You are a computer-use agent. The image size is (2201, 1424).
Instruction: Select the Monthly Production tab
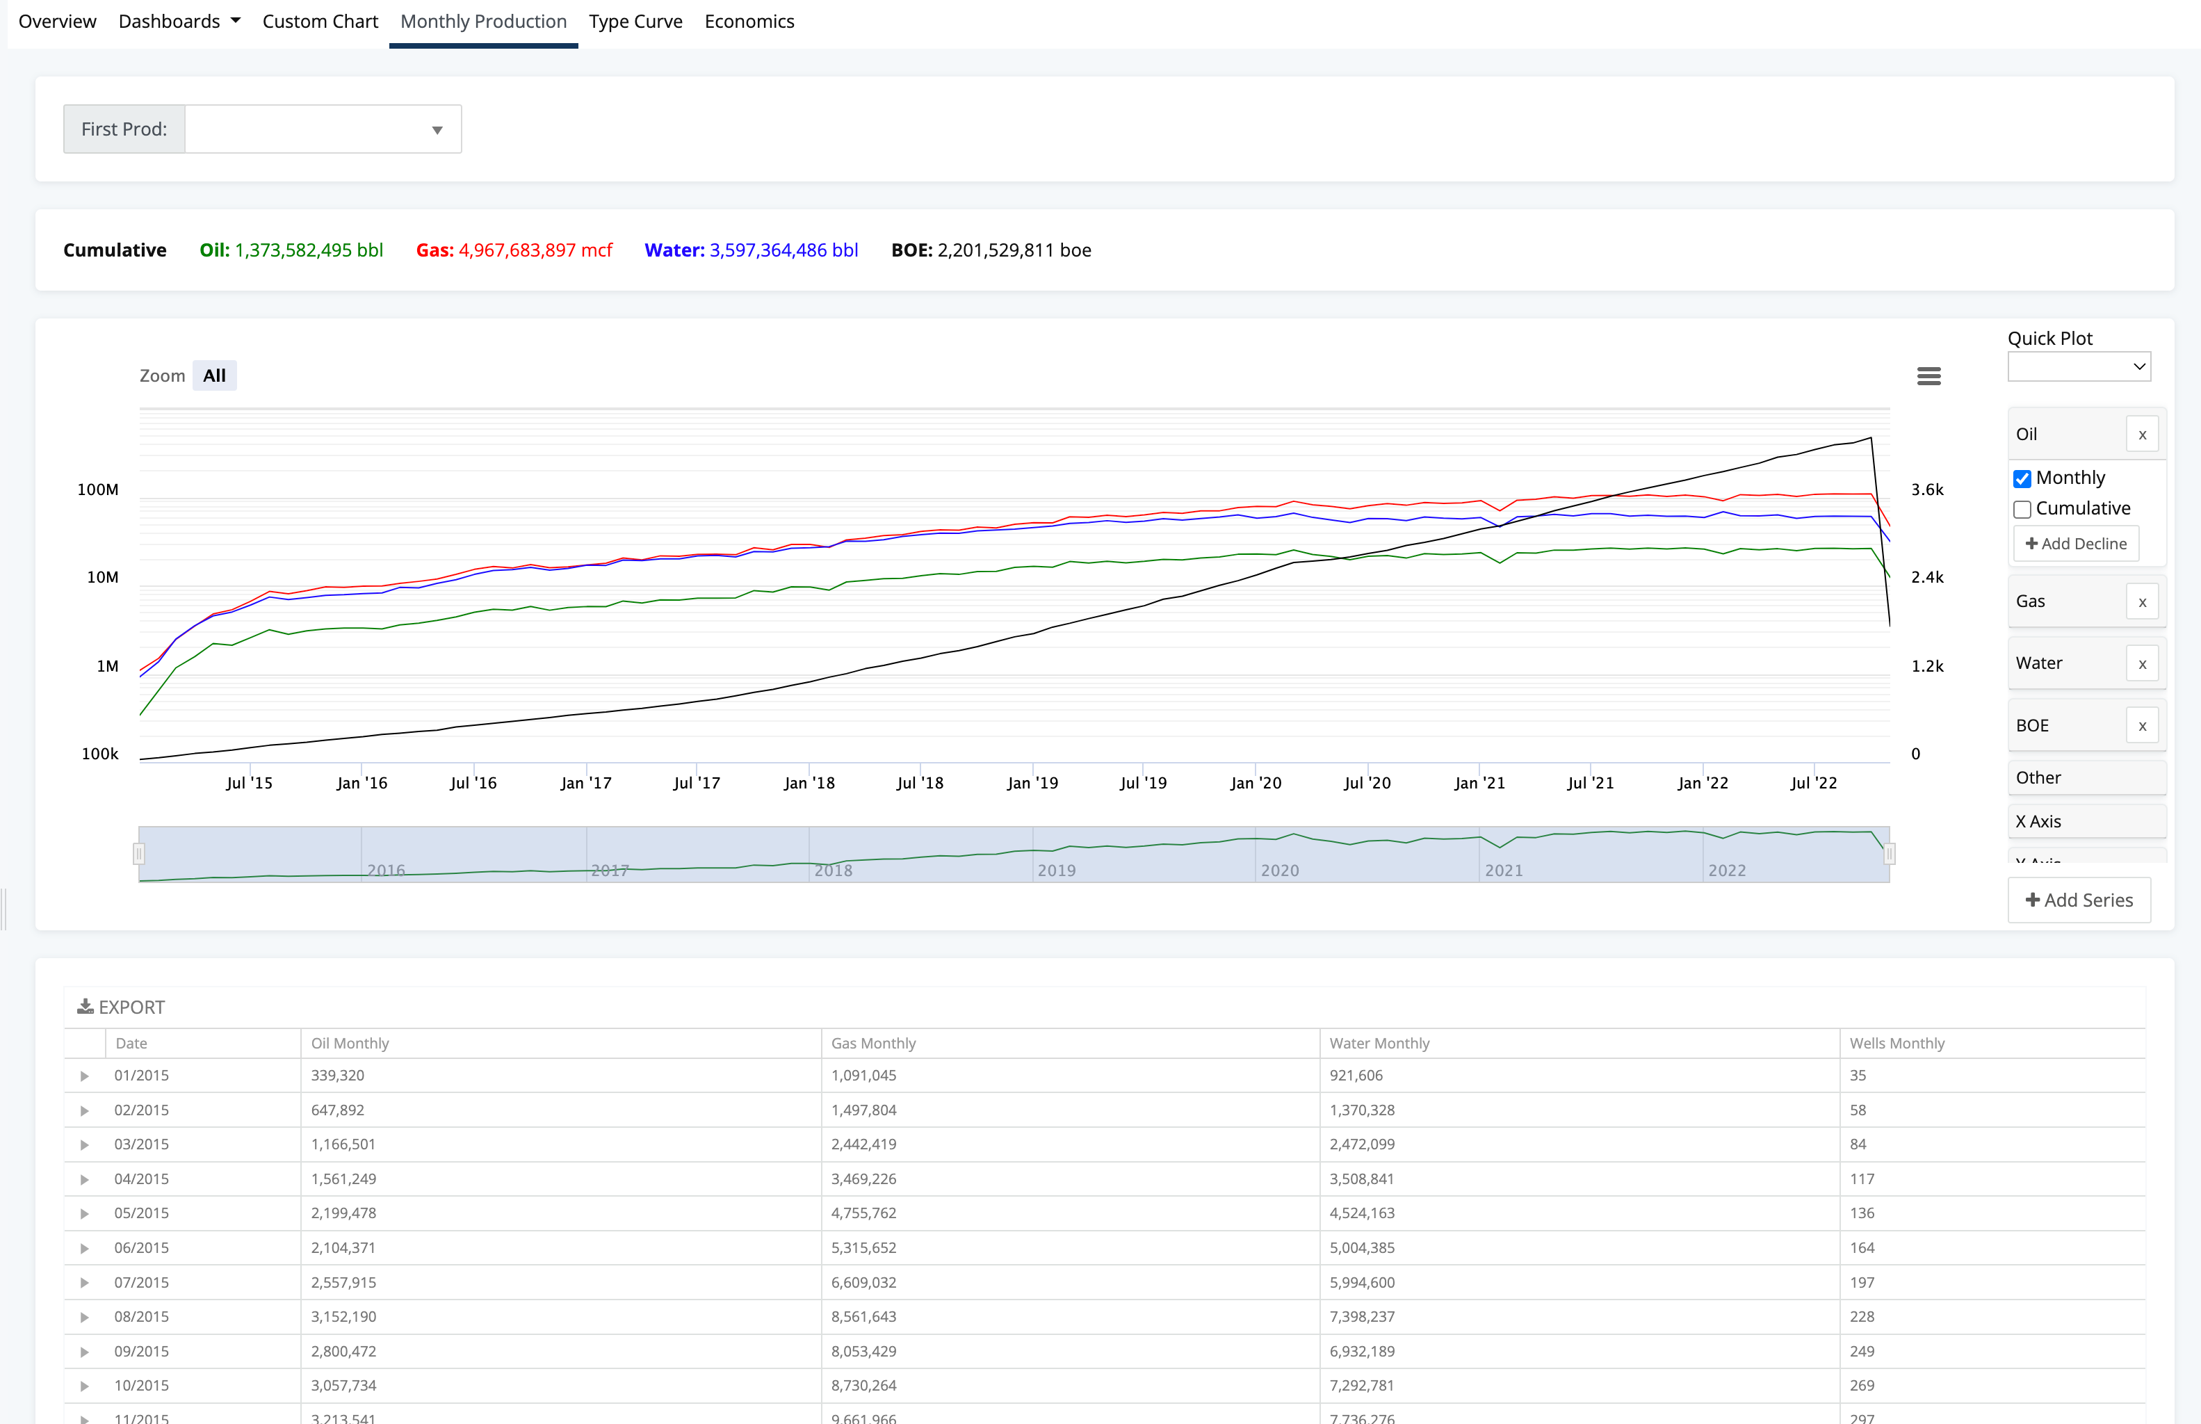[483, 22]
